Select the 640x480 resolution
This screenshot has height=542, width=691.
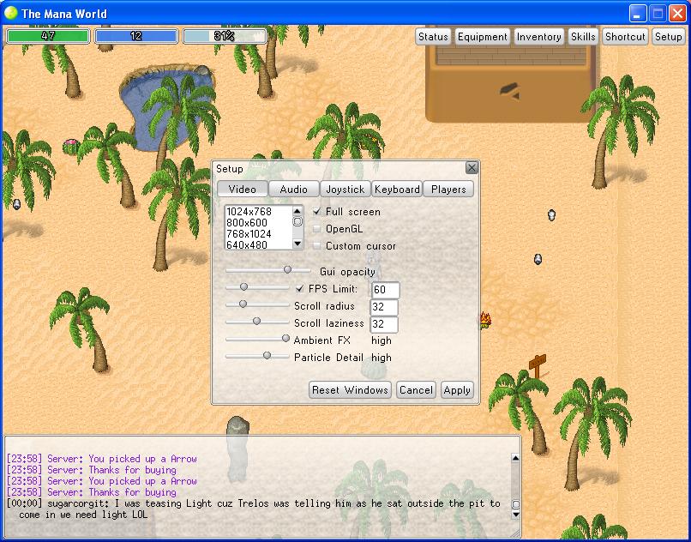258,244
